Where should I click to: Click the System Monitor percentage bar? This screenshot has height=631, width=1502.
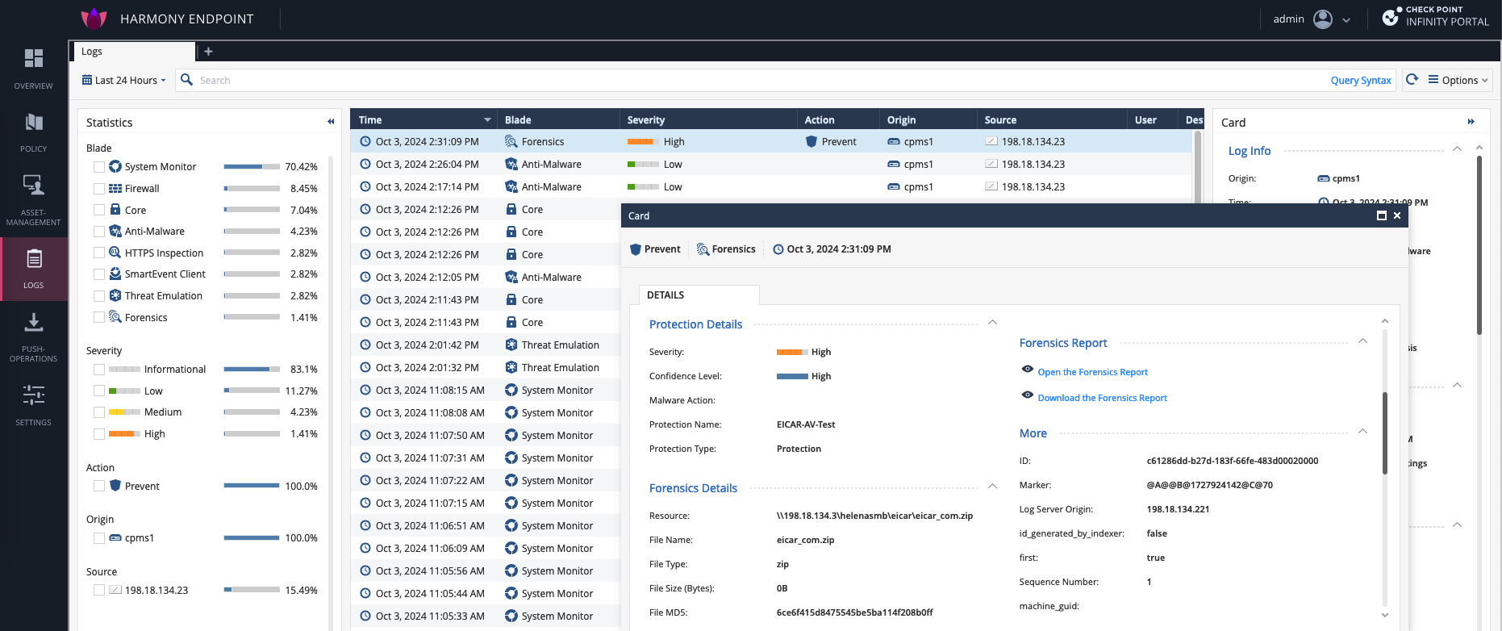click(x=252, y=167)
